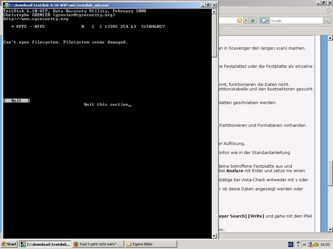Click the 'HPFS - NTFS' partition line
The image size is (333, 249).
pyautogui.click(x=88, y=27)
